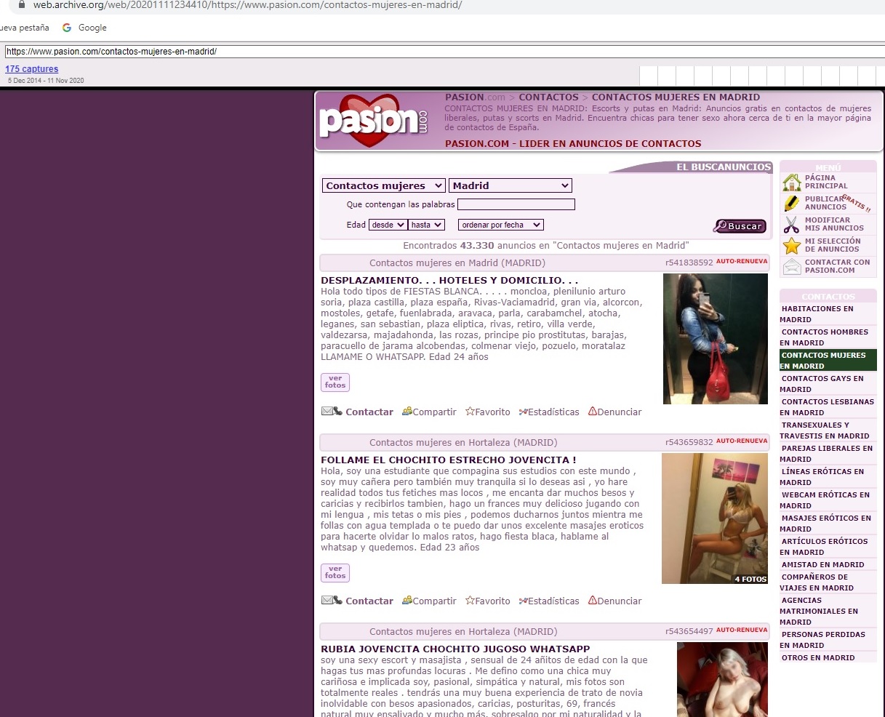Click Denunciar on listing r543659832

(615, 601)
